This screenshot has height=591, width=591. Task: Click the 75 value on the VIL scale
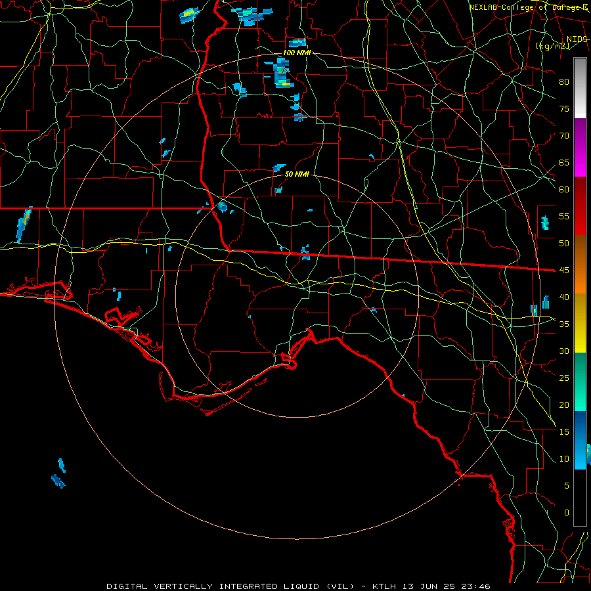[564, 108]
